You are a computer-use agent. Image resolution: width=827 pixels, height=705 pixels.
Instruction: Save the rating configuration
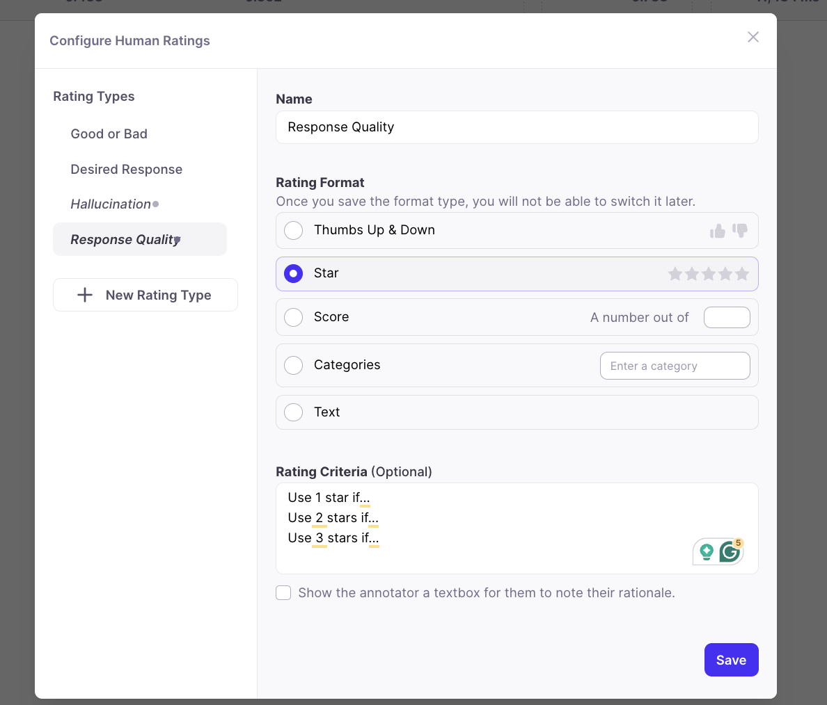[731, 660]
